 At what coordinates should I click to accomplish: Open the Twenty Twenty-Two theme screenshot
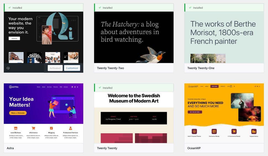pos(134,37)
